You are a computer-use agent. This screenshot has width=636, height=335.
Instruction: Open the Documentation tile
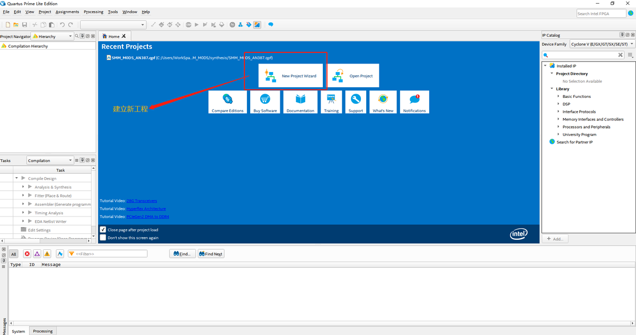[x=301, y=102]
